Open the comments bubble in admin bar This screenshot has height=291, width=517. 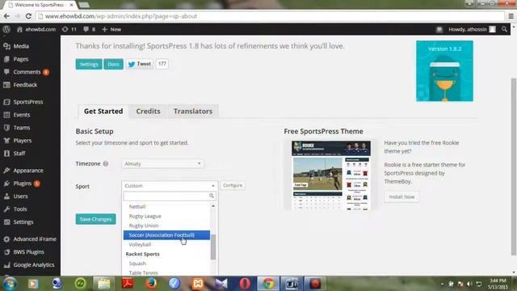(90, 29)
